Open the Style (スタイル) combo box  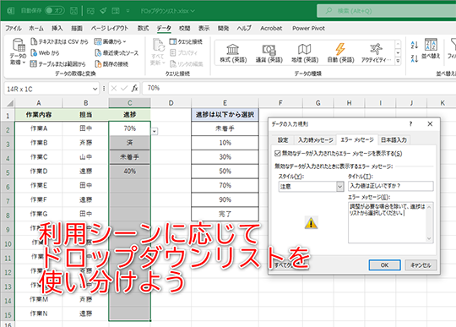click(311, 187)
